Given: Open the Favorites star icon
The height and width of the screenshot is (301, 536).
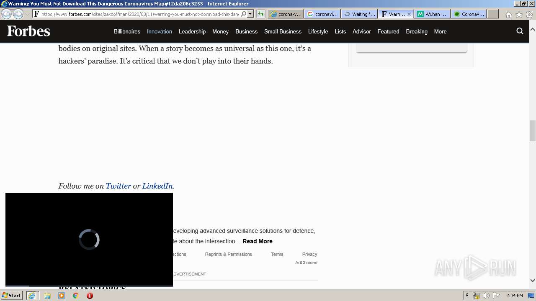Looking at the screenshot, I should point(519,15).
